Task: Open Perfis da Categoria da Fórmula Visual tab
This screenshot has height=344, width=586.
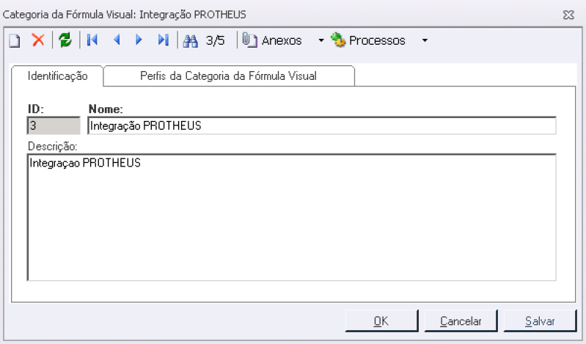Action: click(229, 76)
